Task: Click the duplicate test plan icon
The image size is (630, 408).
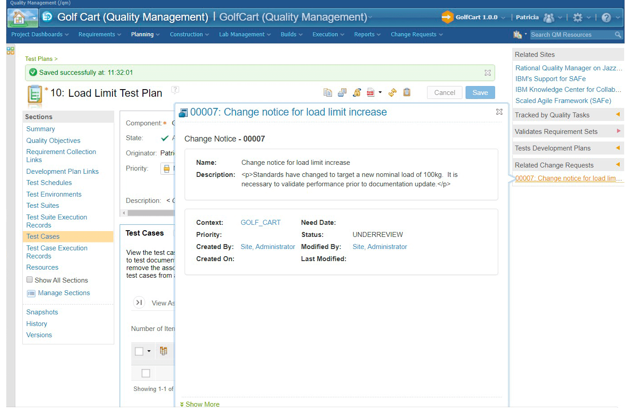Action: (328, 92)
